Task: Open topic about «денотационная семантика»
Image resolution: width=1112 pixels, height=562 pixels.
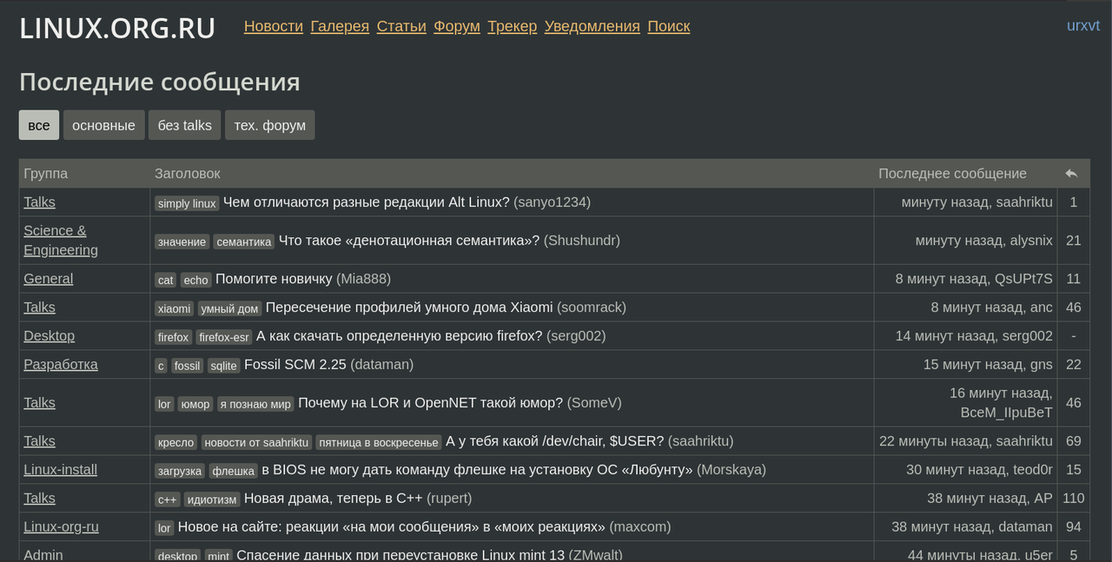Action: click(x=409, y=241)
